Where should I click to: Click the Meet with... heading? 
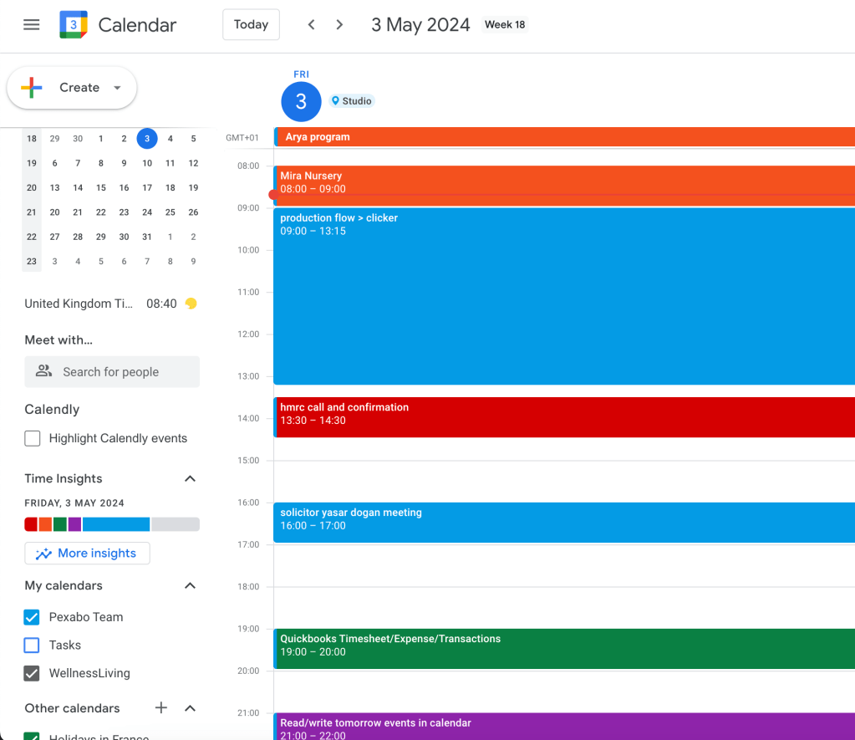59,340
